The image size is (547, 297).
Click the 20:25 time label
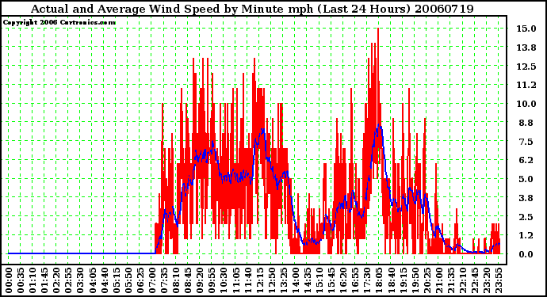click(x=427, y=280)
